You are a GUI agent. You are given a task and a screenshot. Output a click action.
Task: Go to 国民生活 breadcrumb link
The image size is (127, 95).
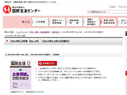[x=56, y=32]
